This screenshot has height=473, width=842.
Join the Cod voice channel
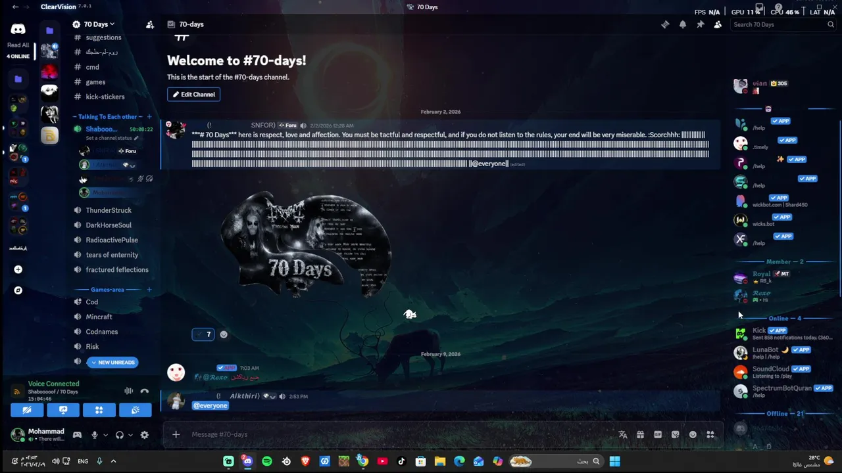91,302
